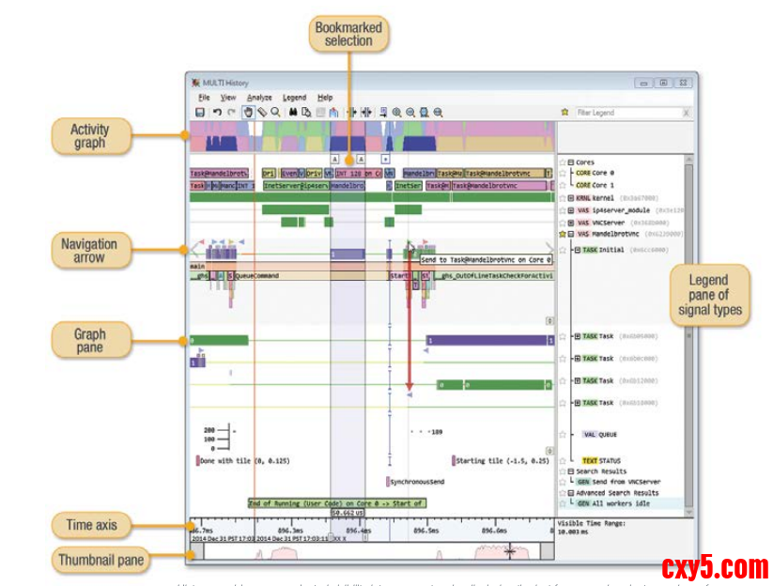Click the Save icon in the toolbar
The height and width of the screenshot is (586, 773).
[x=200, y=113]
